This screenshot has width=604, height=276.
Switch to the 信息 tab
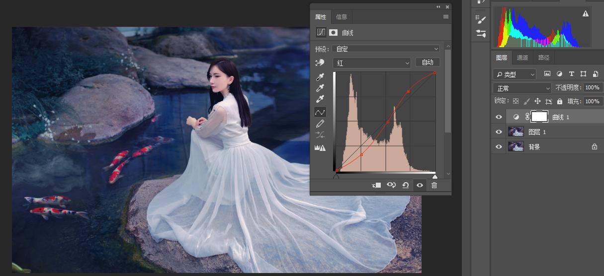342,17
